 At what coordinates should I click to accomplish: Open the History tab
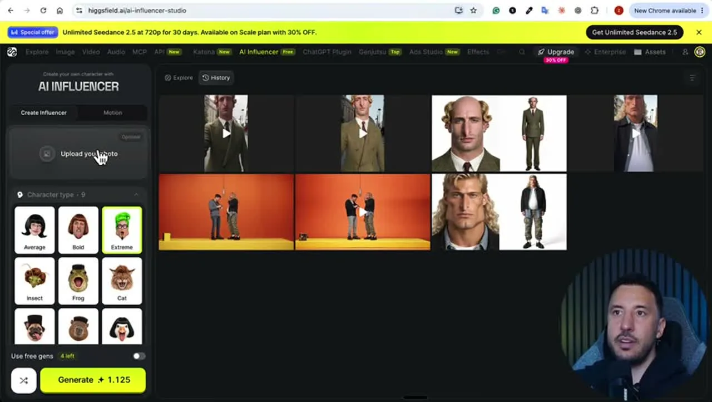pyautogui.click(x=216, y=78)
